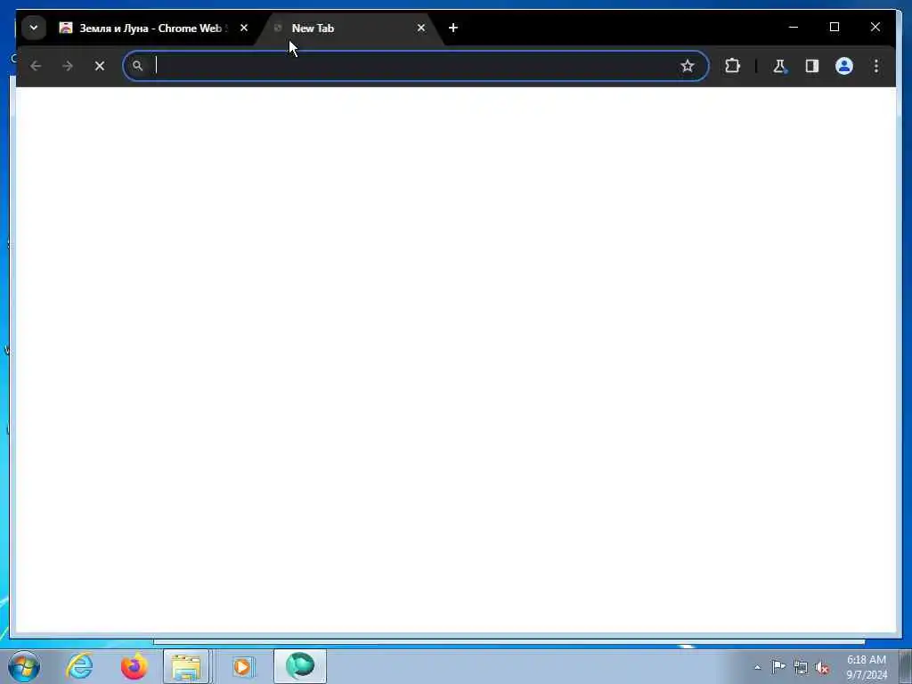Viewport: 912px width, 684px height.
Task: Open Windows Explorer from taskbar
Action: point(186,666)
